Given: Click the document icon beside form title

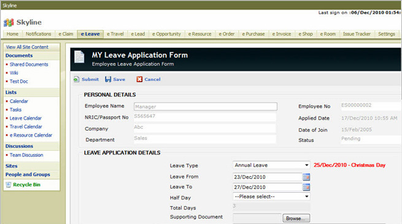Looking at the screenshot, I should pos(79,56).
